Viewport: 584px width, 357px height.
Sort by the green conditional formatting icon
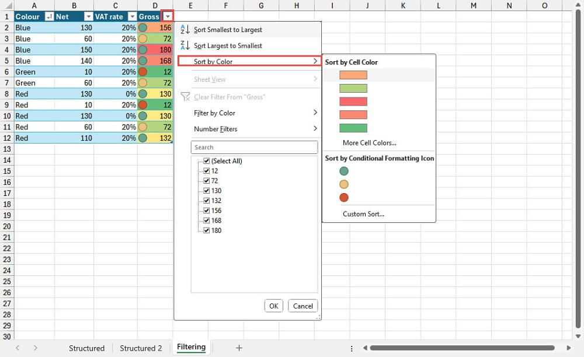pos(343,171)
